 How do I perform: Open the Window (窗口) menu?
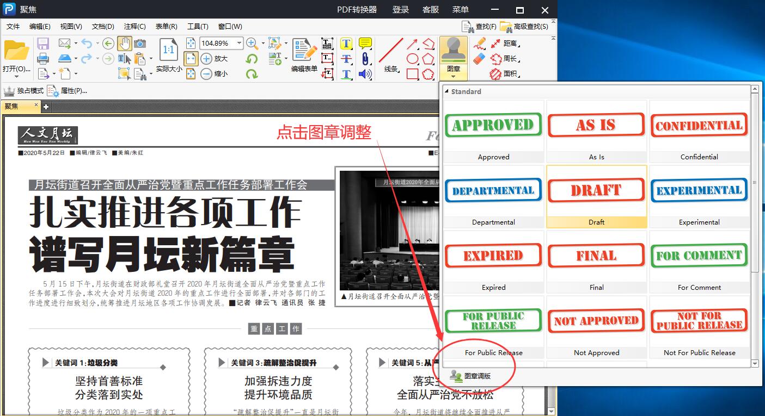click(230, 26)
